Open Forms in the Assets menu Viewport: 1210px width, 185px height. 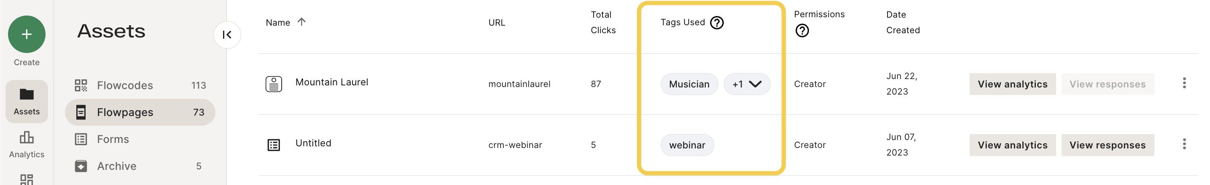pos(140,139)
